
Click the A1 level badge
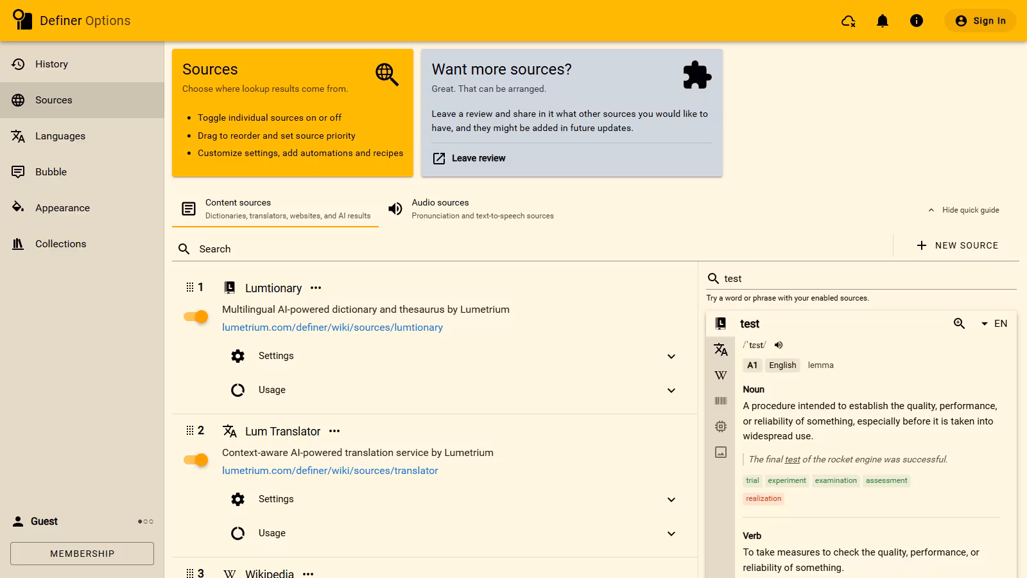[x=752, y=365]
